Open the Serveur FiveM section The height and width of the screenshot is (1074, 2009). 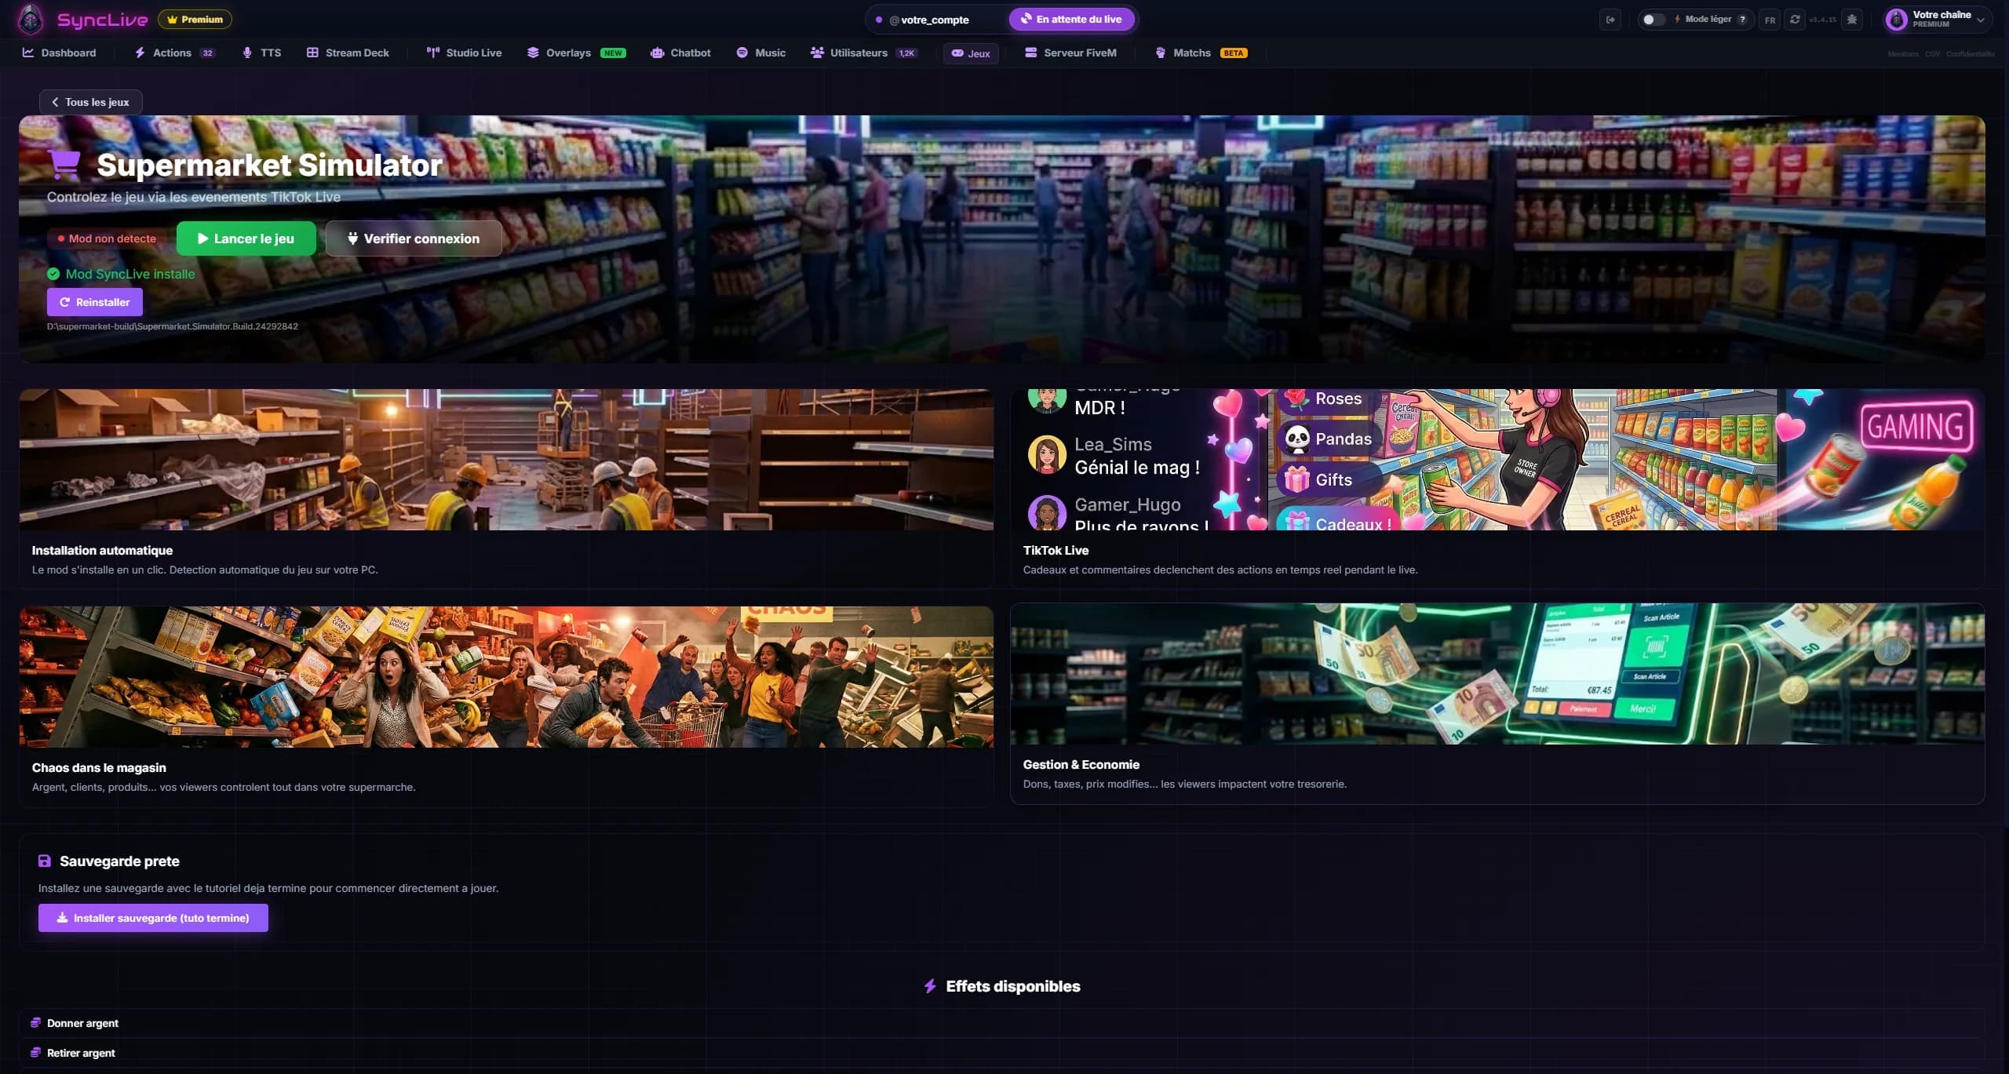click(x=1070, y=53)
